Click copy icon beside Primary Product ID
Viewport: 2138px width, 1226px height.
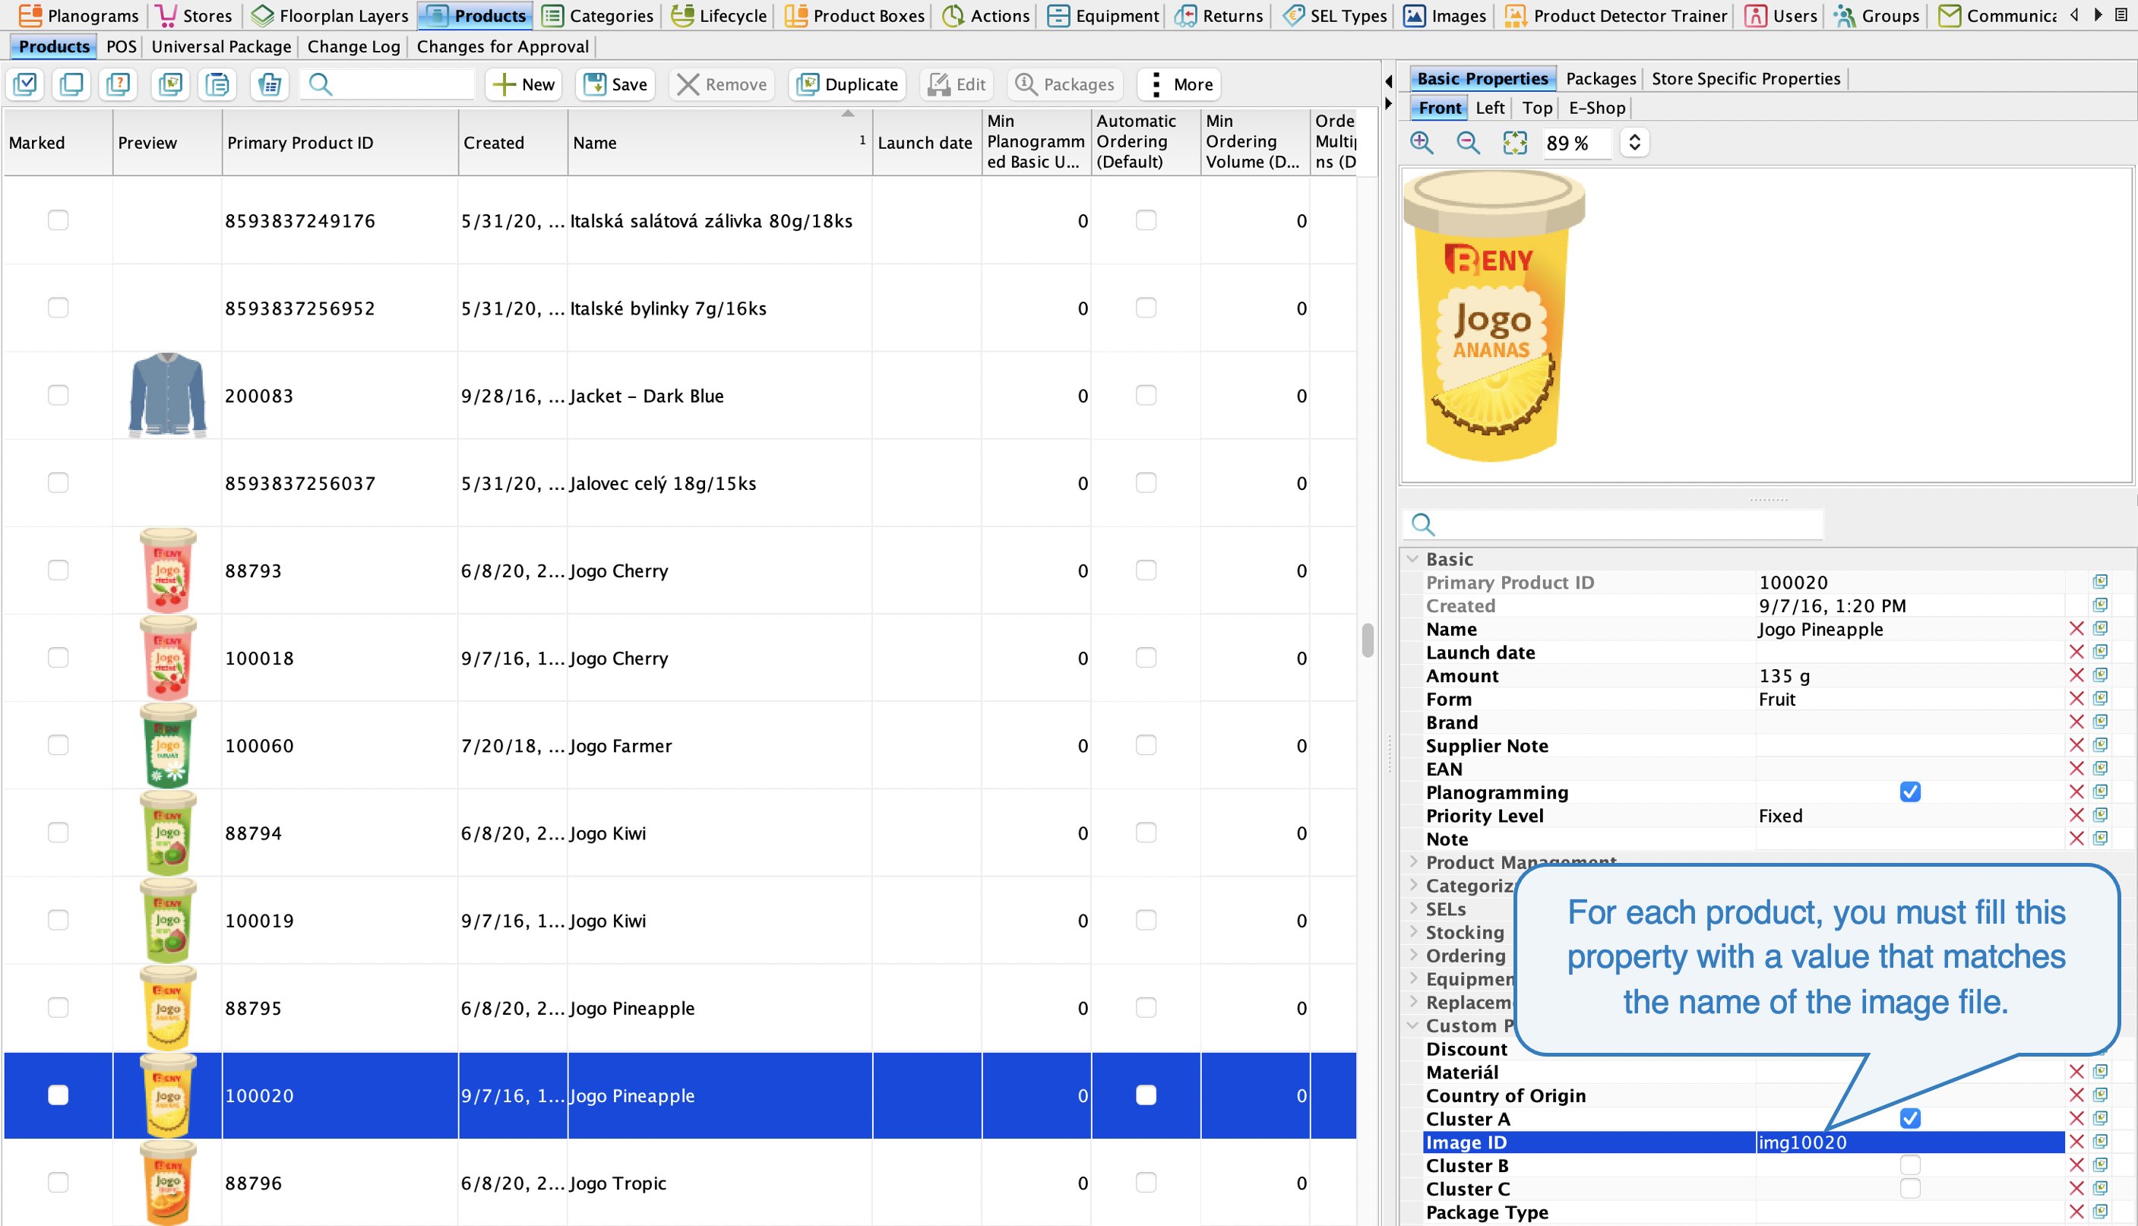coord(2100,582)
